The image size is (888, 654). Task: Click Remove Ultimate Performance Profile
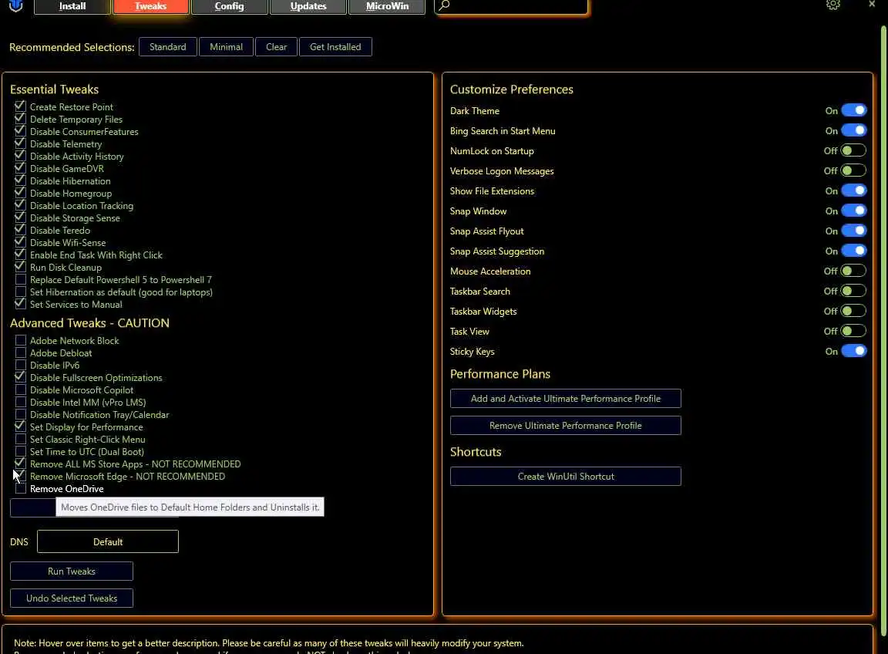pos(565,426)
